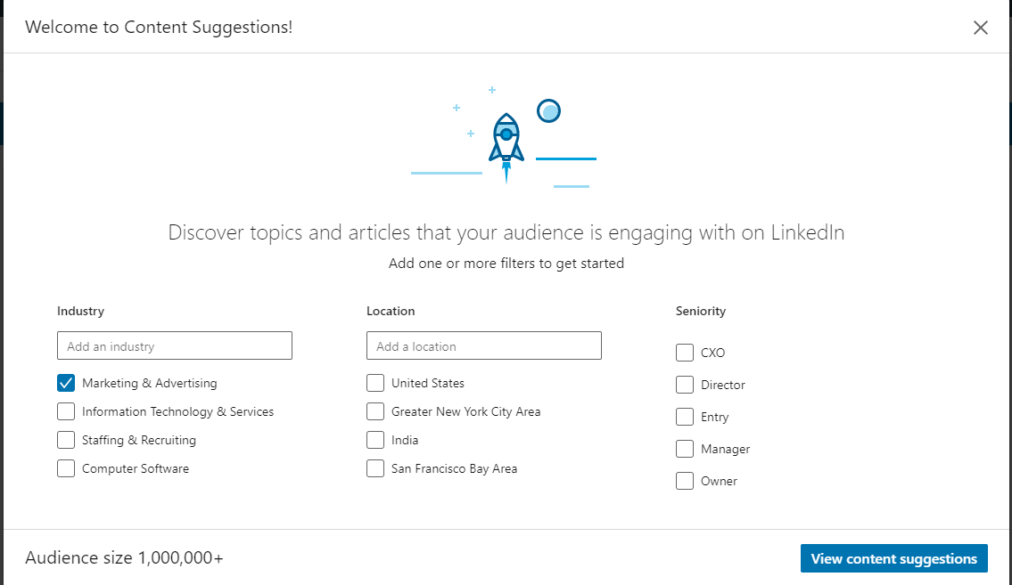
Task: Click the rocket illustration
Action: pos(506,147)
